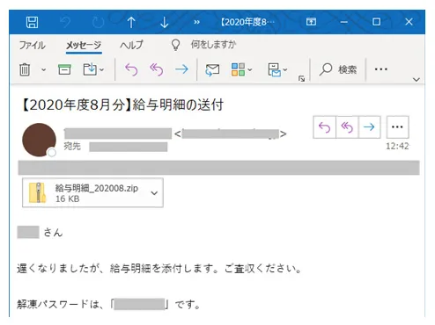This screenshot has width=435, height=325.
Task: Click the move to folder icon
Action: 90,69
